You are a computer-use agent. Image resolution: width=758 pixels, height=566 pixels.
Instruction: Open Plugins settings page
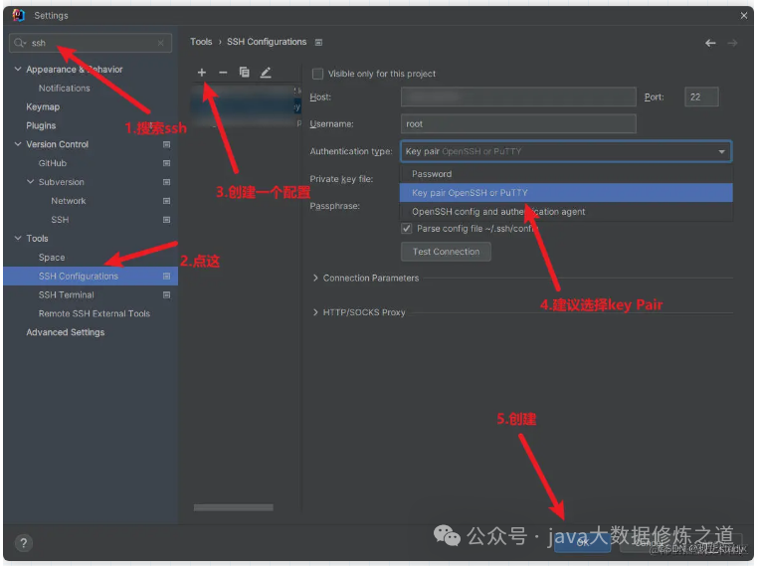41,125
